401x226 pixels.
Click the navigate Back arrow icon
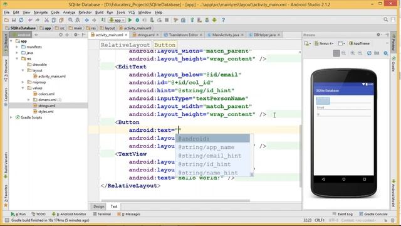coord(87,20)
